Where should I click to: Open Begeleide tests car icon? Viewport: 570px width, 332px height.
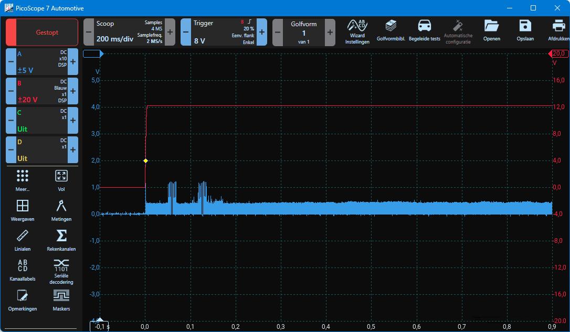coord(424,32)
